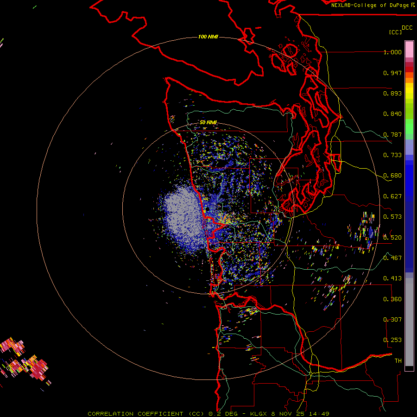The image size is (417, 417).
Task: Pick the pink swatch at the top of the color bar
Action: [409, 49]
